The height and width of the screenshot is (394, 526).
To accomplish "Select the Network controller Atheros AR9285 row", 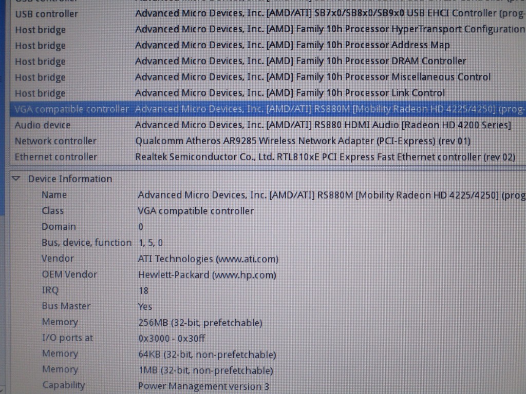I will 268,141.
